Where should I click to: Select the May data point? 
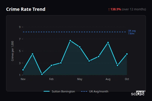pyautogui.click(x=80, y=47)
